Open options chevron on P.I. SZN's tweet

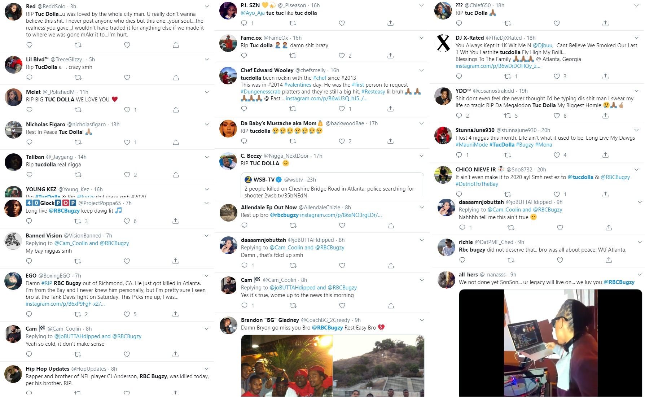(421, 5)
